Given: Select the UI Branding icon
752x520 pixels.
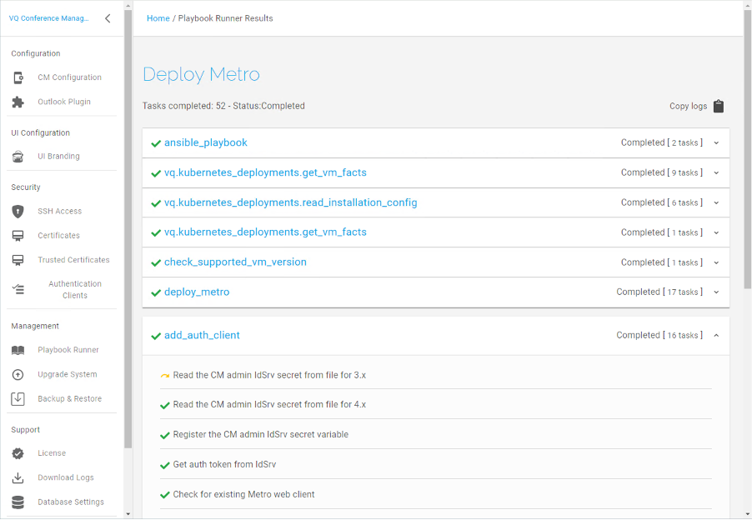Looking at the screenshot, I should tap(18, 156).
